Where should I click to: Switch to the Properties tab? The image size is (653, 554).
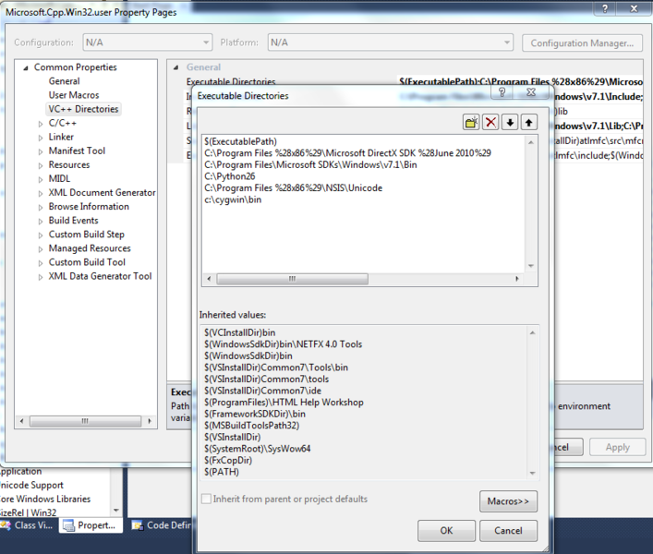point(91,525)
